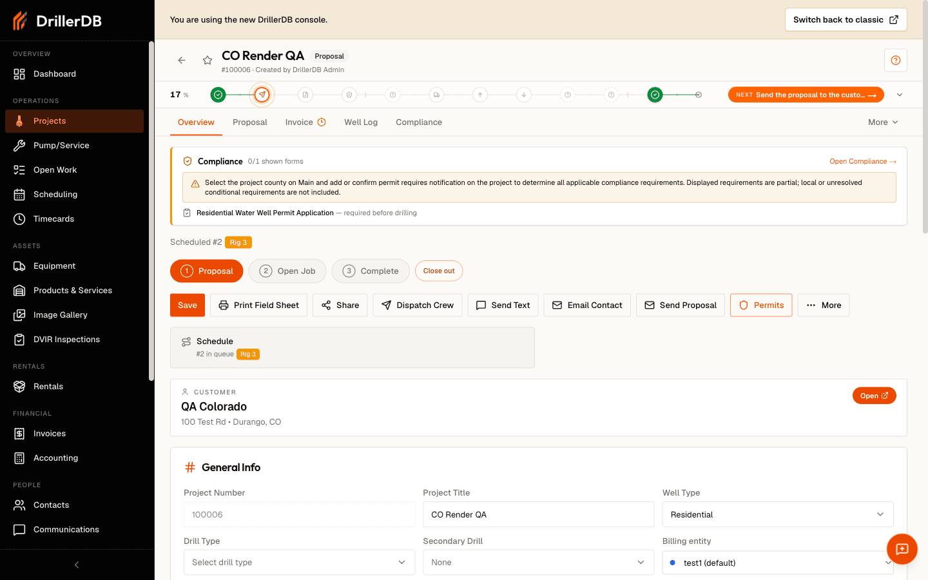
Task: Switch to the Well Log tab
Action: [x=361, y=122]
